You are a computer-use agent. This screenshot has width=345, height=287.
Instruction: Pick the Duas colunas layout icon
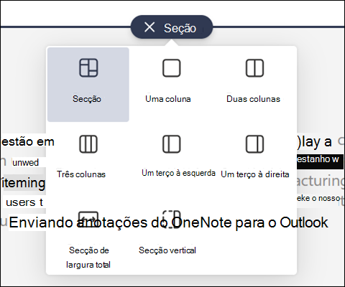tap(254, 68)
